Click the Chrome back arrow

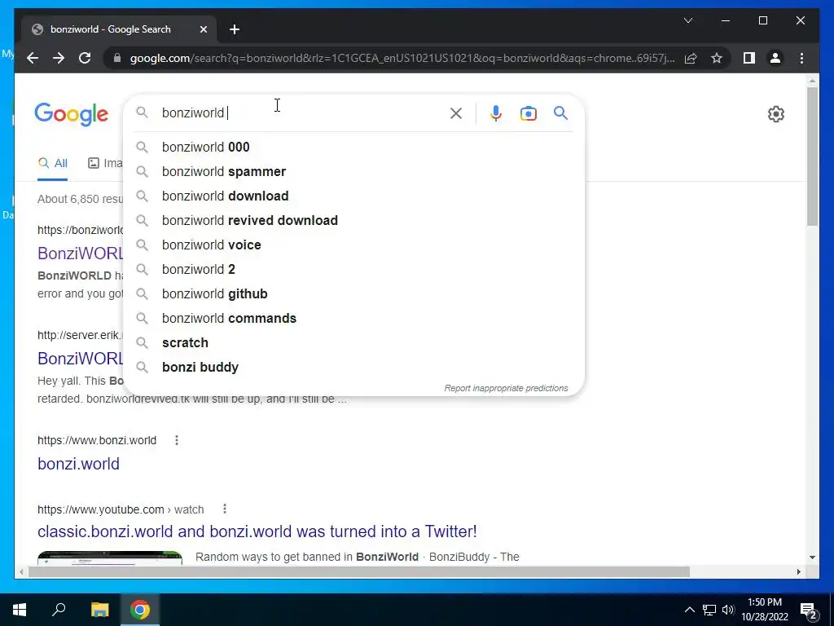click(33, 58)
